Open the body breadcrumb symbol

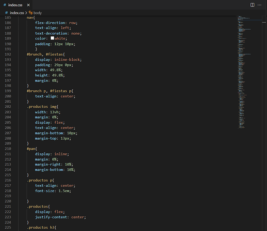click(37, 13)
